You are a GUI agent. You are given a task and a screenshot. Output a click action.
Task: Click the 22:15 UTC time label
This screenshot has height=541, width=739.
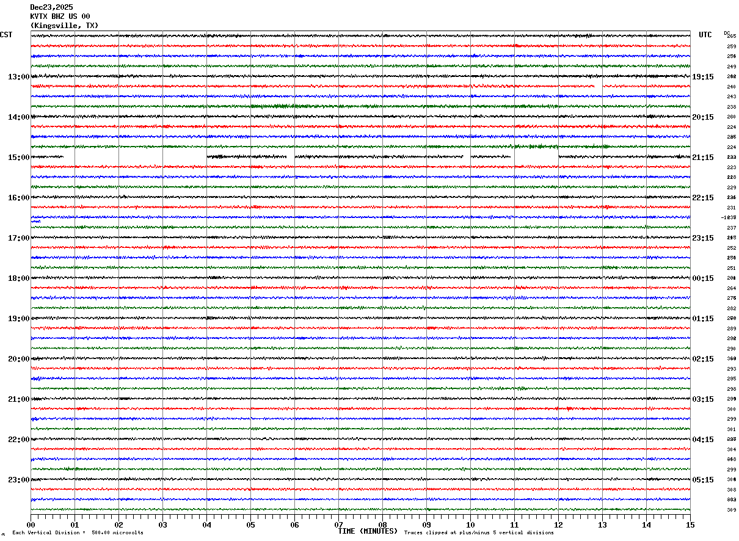[x=702, y=198]
